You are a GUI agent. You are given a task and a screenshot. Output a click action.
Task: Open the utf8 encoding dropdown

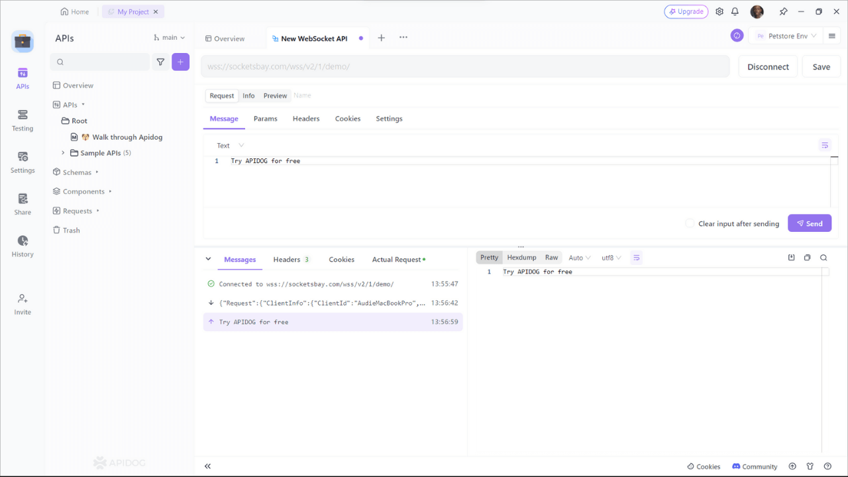611,258
